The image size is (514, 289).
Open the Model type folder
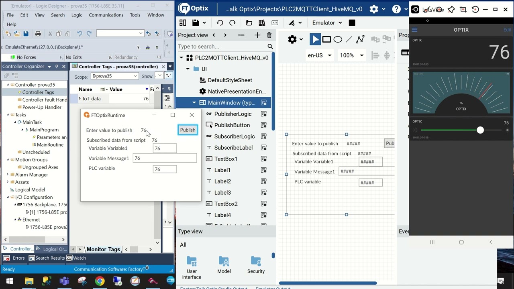click(224, 265)
